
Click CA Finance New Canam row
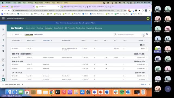80,76
